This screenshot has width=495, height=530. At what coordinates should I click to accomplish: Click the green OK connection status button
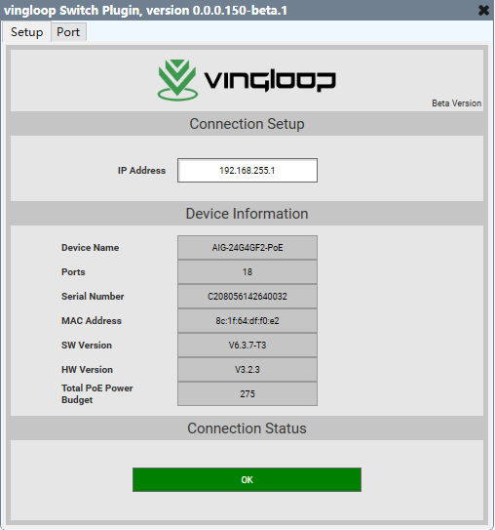pos(247,479)
